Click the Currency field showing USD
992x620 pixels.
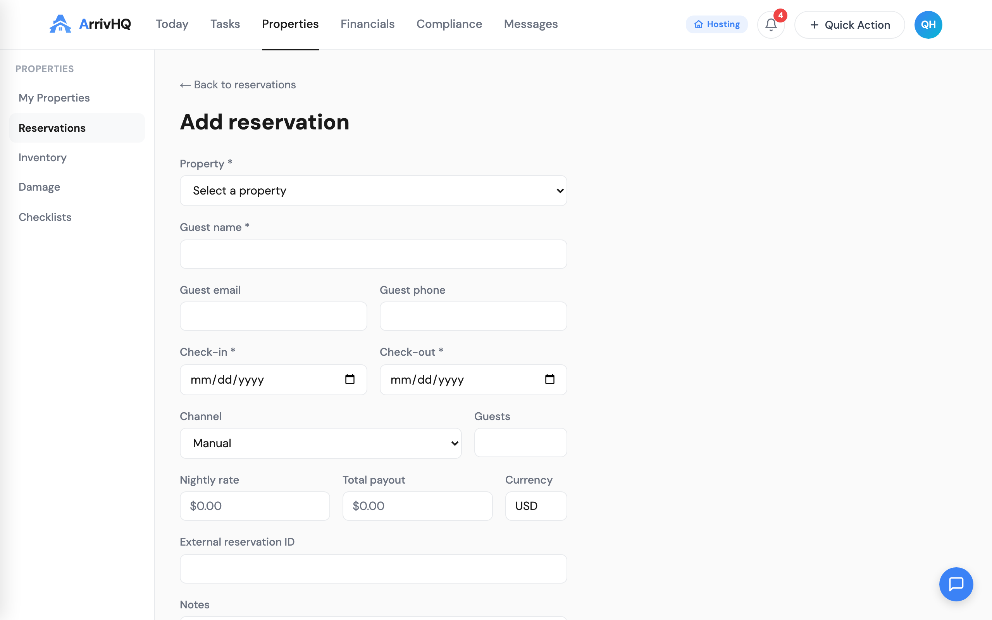[x=536, y=506]
